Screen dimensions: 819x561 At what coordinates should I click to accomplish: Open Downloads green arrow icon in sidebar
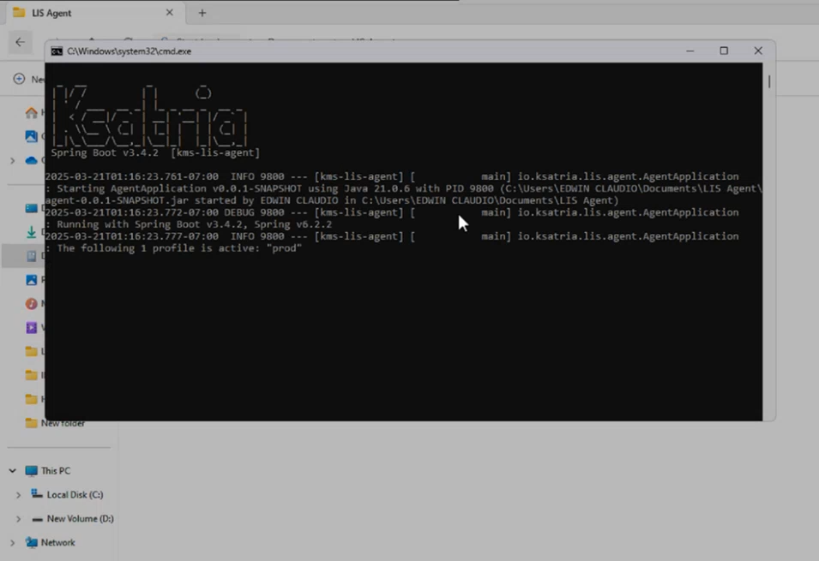(x=32, y=232)
